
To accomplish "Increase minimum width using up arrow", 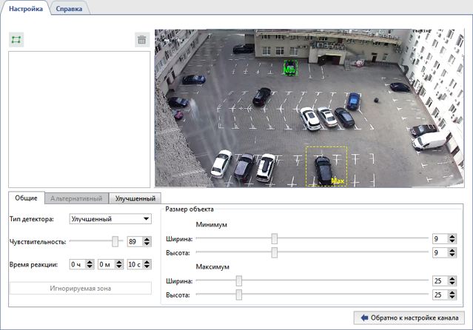I will click(452, 236).
